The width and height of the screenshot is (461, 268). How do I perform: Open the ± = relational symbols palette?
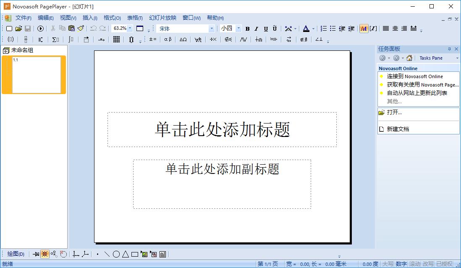[152, 39]
